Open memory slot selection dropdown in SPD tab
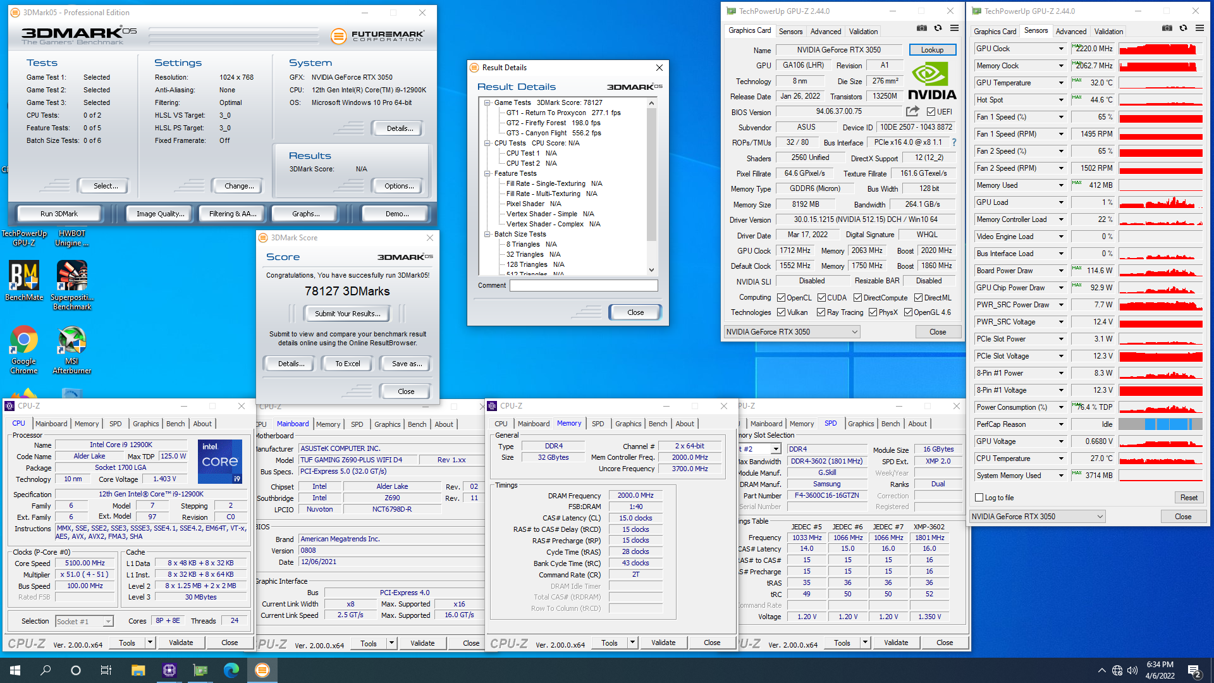 (x=776, y=449)
